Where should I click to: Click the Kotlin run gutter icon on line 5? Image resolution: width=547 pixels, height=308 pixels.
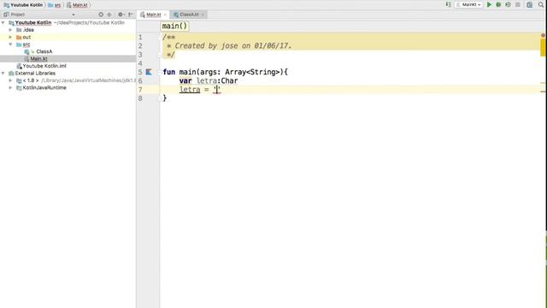click(149, 72)
